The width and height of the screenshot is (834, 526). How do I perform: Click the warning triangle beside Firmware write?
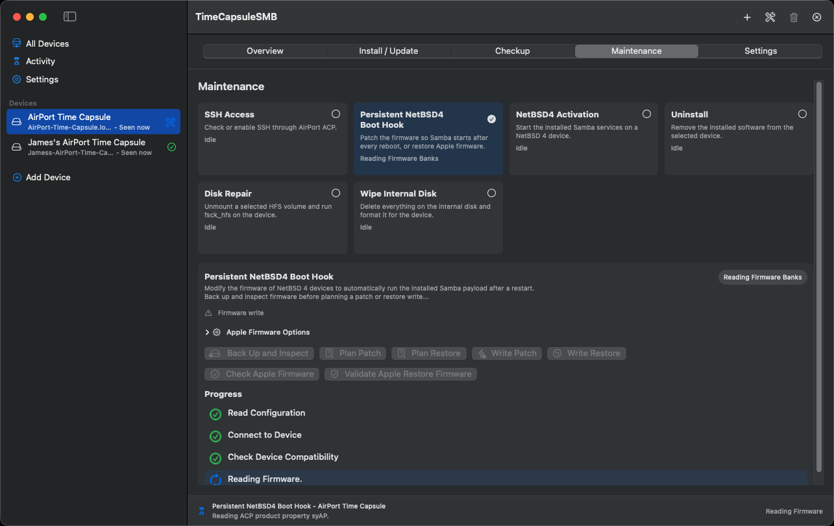point(208,313)
